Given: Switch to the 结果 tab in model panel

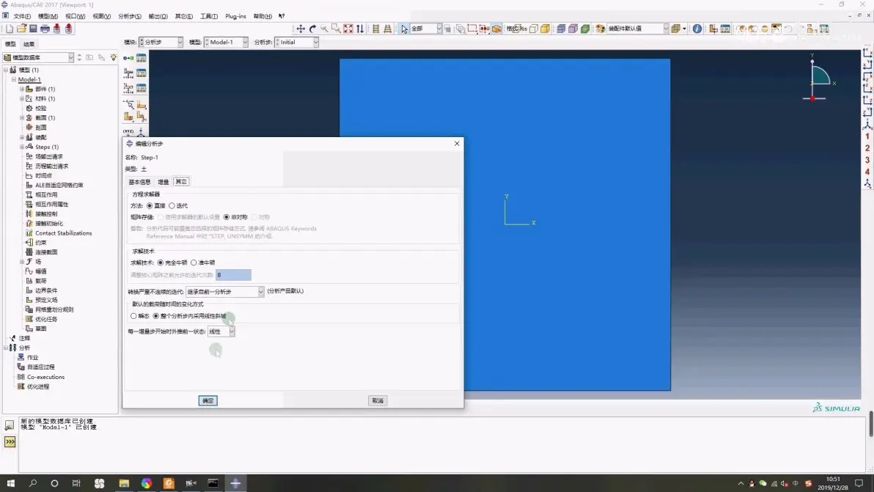Looking at the screenshot, I should 29,44.
